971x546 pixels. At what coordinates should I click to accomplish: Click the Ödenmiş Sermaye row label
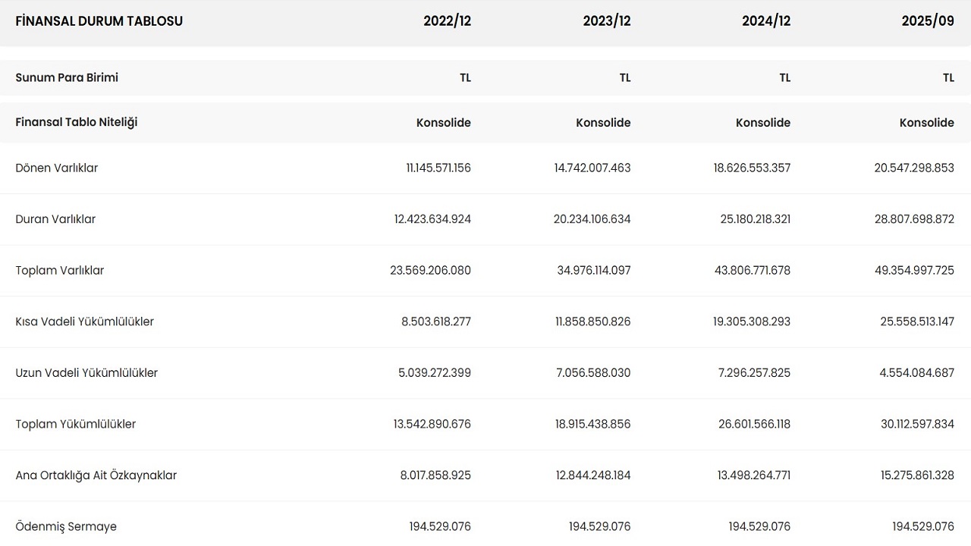(66, 526)
